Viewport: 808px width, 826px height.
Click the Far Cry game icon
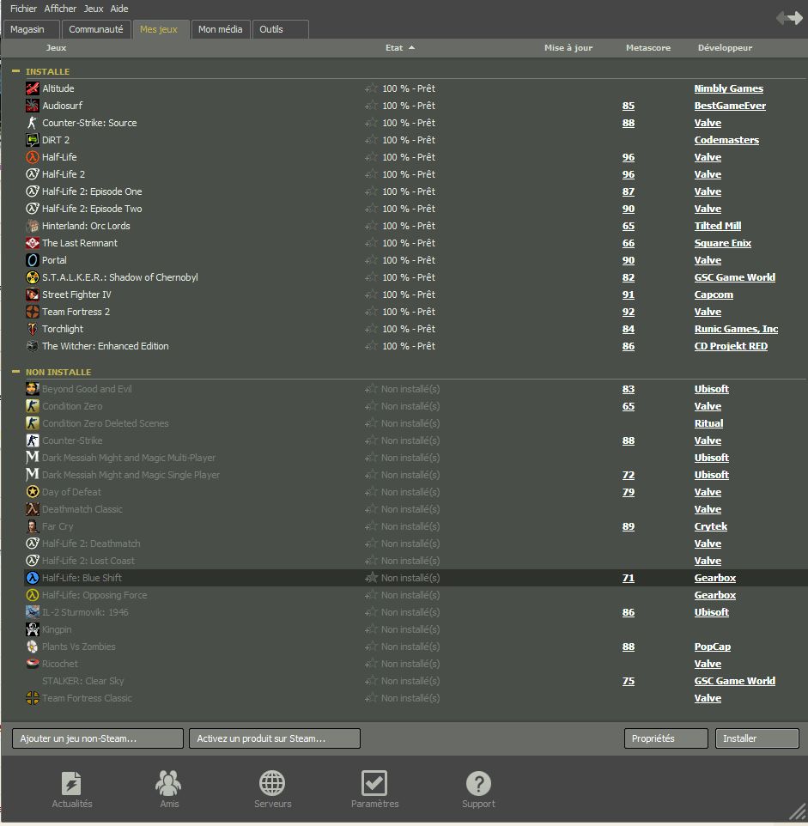32,526
